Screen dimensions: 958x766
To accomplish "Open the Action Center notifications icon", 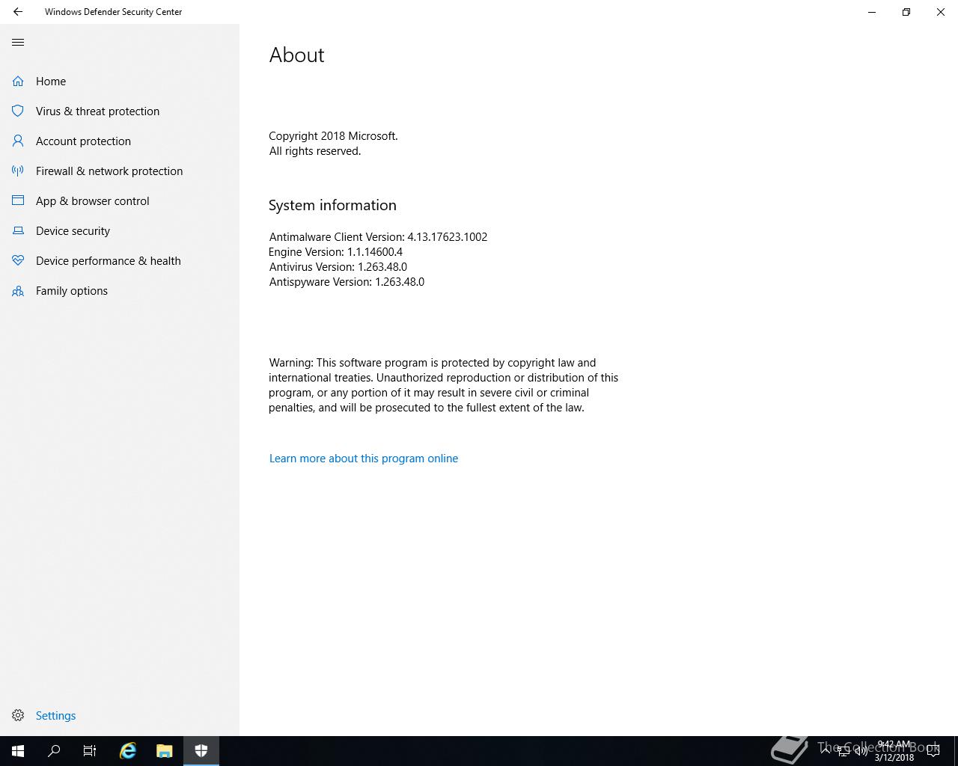I will (x=933, y=751).
